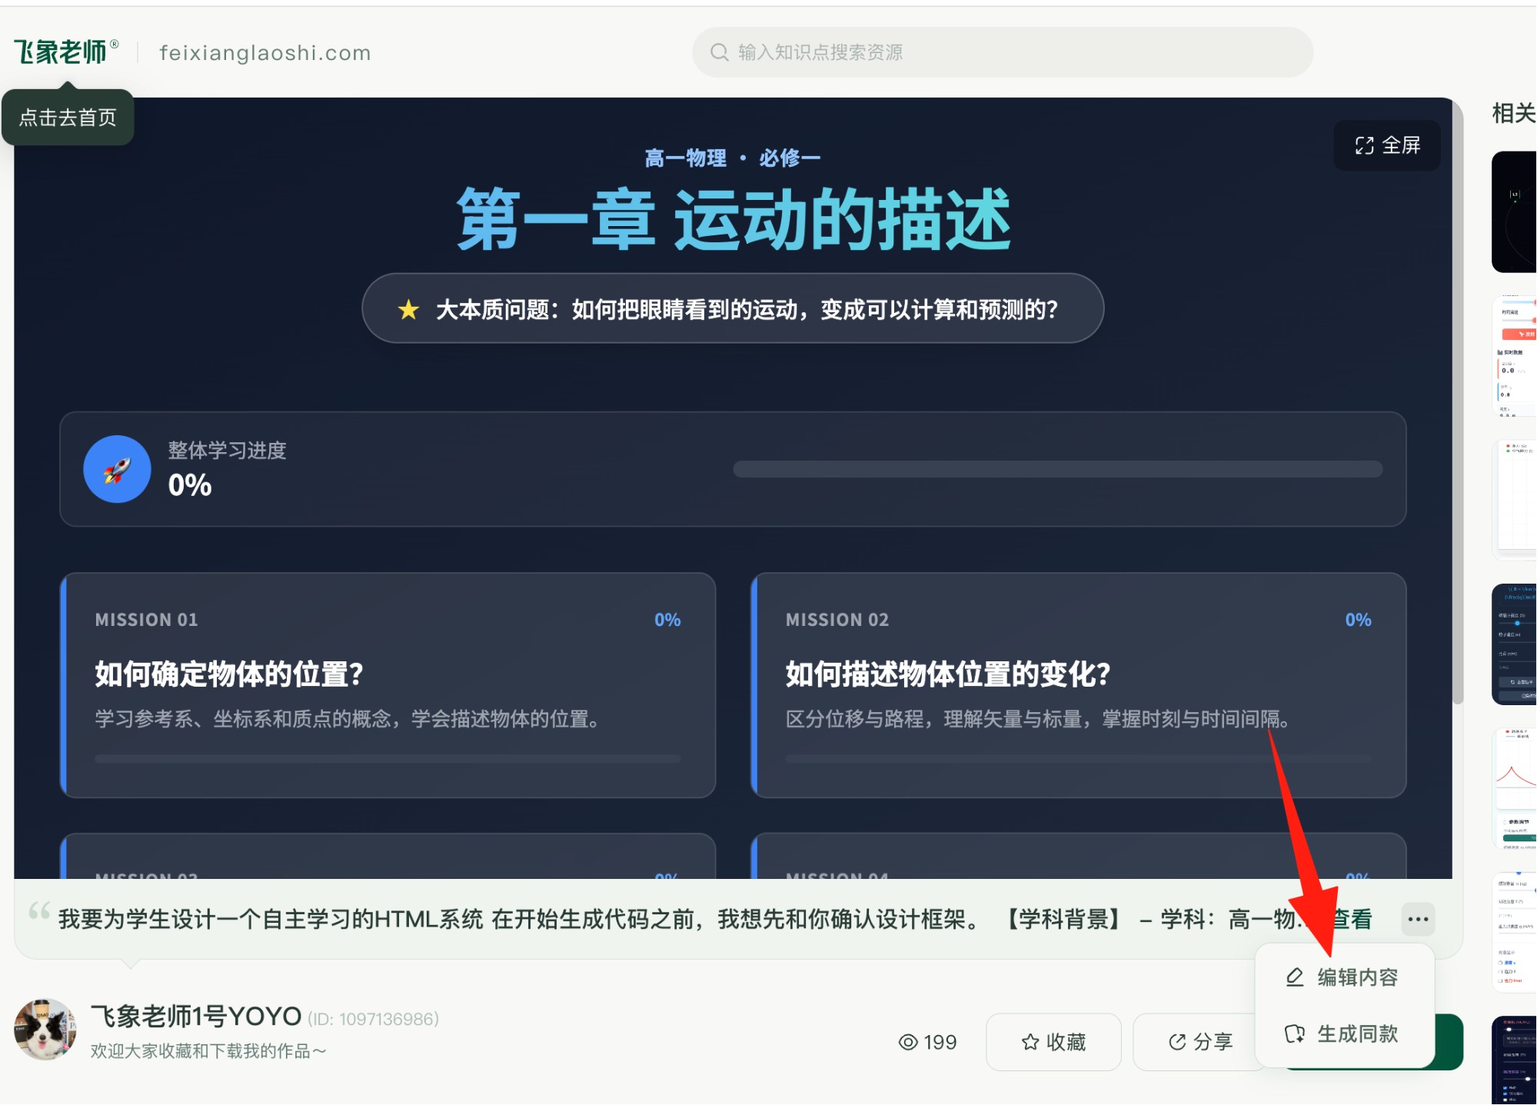Open the related thumbnail with red curve
1537x1105 pixels.
pos(1514,788)
